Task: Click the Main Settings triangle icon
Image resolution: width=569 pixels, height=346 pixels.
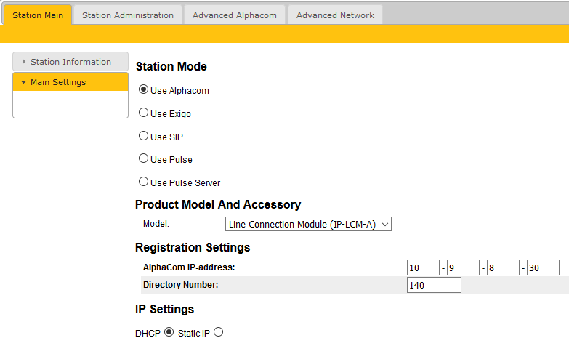Action: pyautogui.click(x=23, y=82)
